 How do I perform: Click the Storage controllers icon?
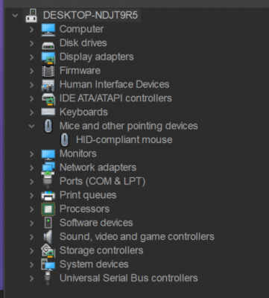point(48,250)
